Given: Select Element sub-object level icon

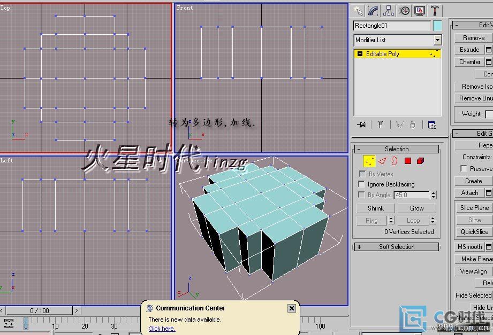Looking at the screenshot, I should click(x=420, y=161).
